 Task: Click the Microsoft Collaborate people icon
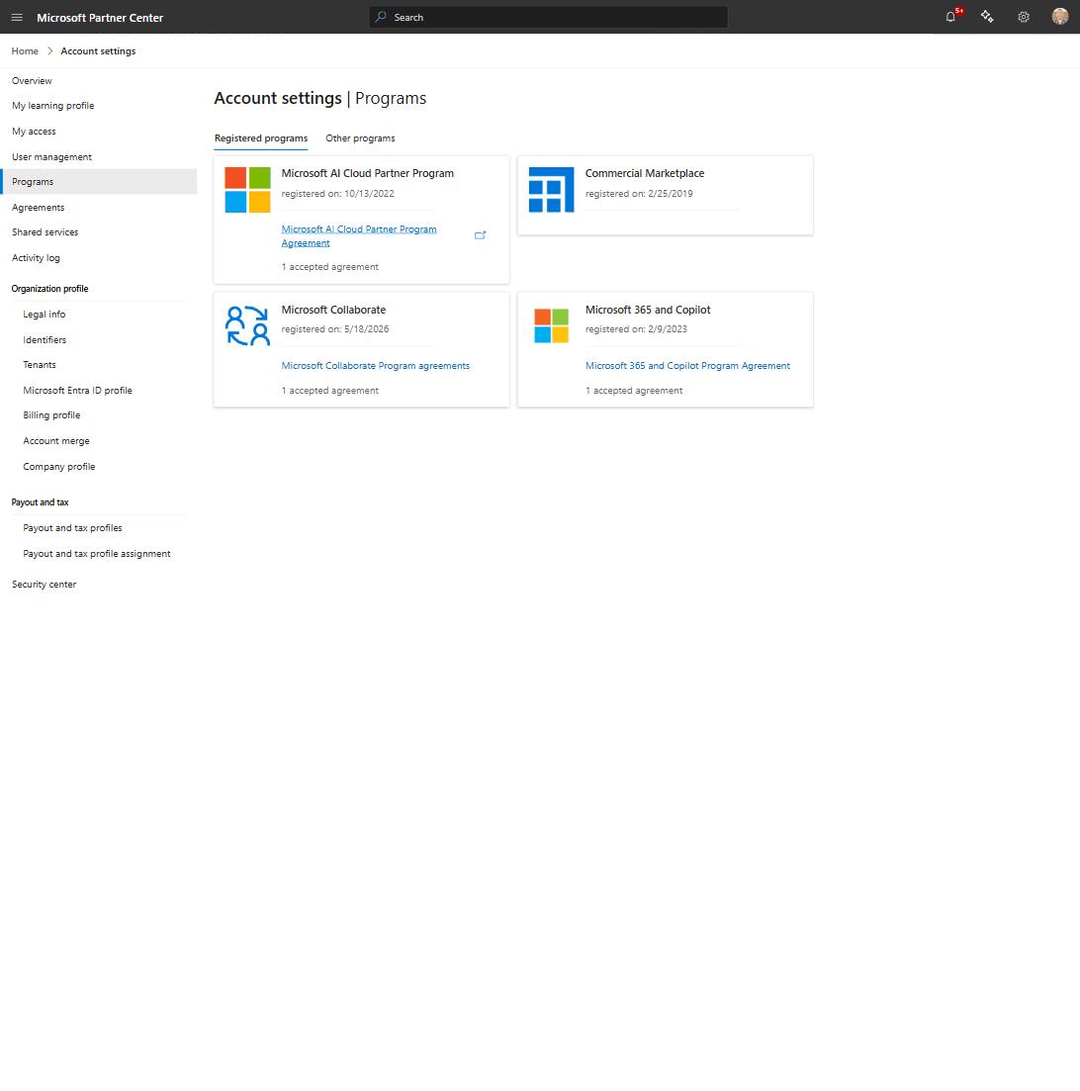click(x=247, y=325)
